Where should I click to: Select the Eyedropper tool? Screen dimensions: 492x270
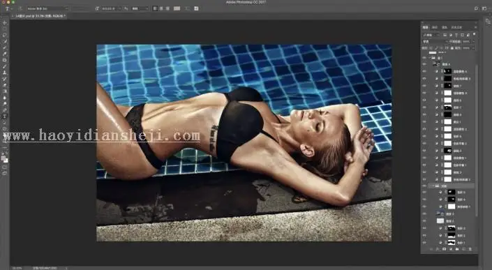(5, 54)
